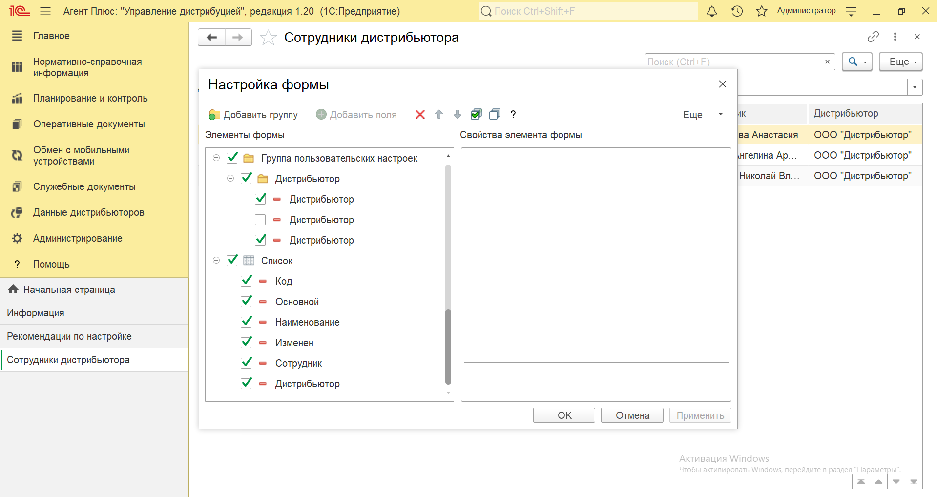Uncheck all elements icon in toolbar

pos(495,114)
